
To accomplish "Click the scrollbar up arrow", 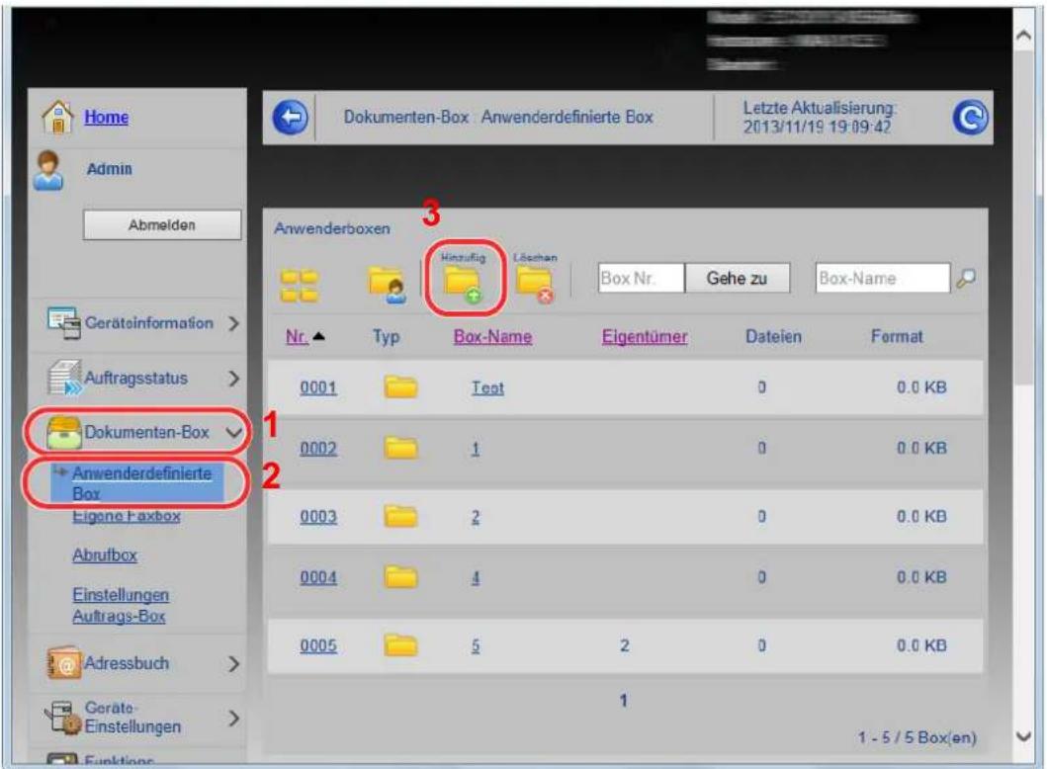I will click(x=1024, y=35).
